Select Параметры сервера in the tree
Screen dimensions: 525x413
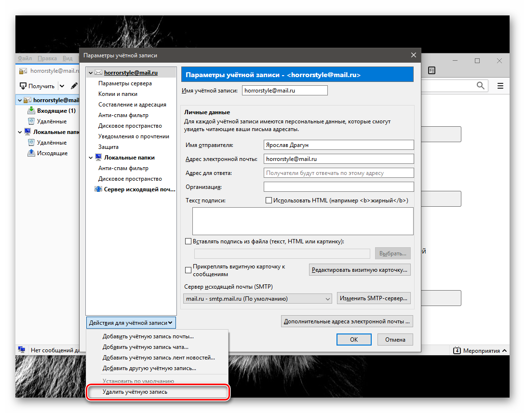click(x=125, y=83)
